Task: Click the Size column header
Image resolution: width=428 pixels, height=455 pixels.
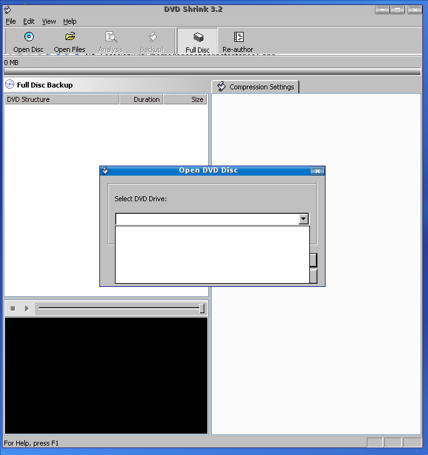Action: pos(185,99)
